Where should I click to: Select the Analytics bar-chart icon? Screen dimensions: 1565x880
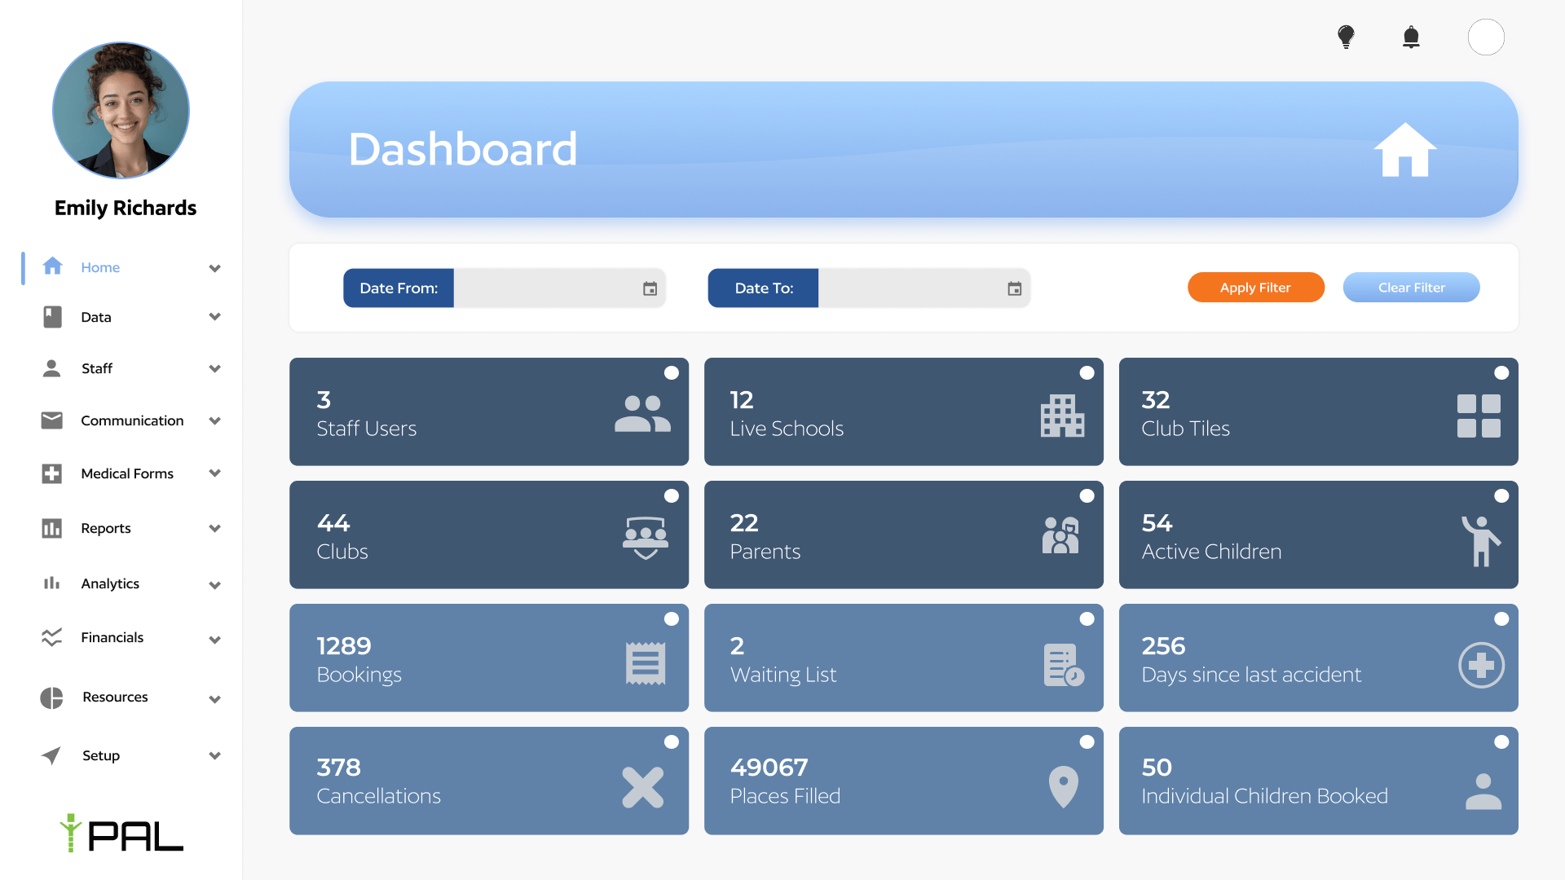point(51,583)
